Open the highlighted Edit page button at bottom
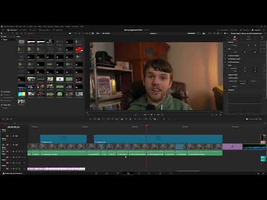 (128, 173)
